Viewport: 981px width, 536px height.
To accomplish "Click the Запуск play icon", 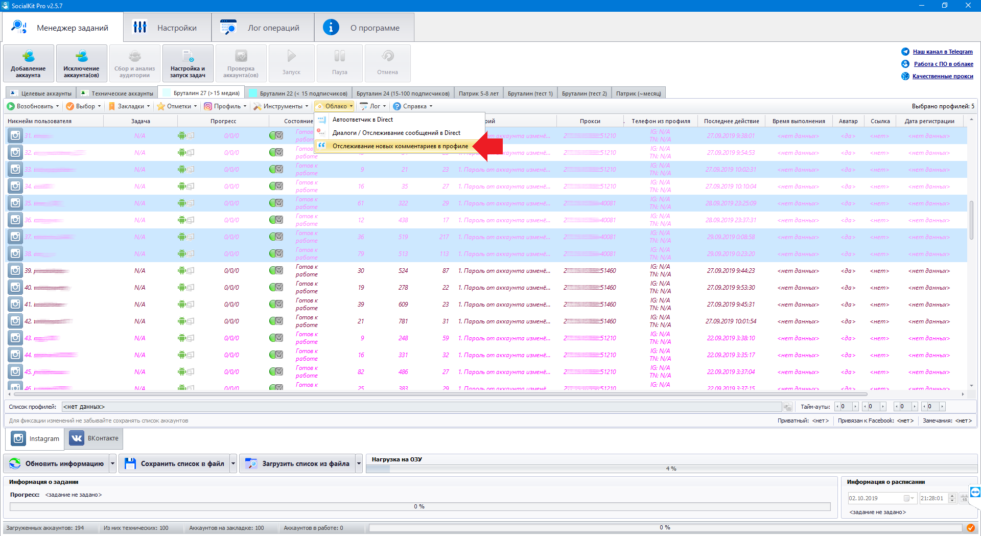I will point(291,56).
